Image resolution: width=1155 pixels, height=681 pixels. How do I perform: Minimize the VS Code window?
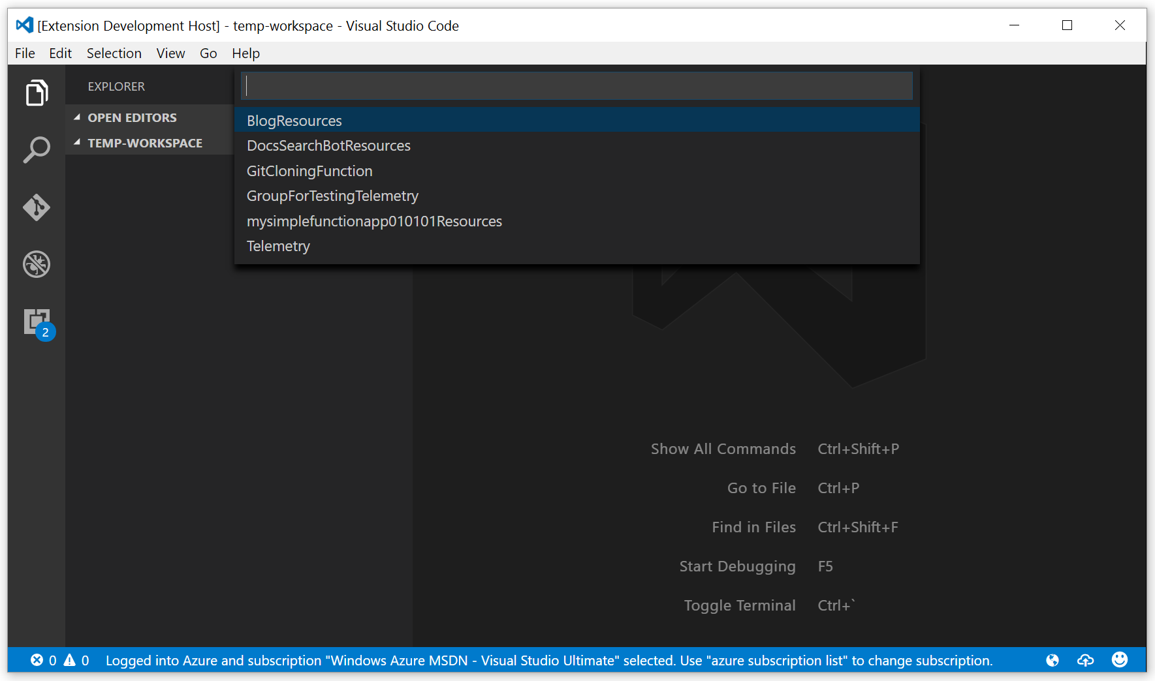1014,25
